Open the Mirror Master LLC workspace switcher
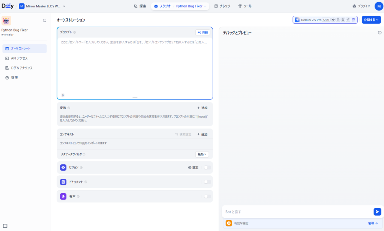The width and height of the screenshot is (384, 231). click(42, 6)
